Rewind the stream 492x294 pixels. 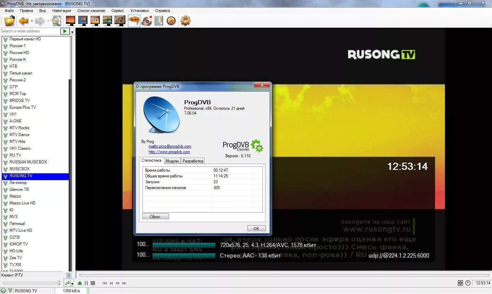pos(111,283)
